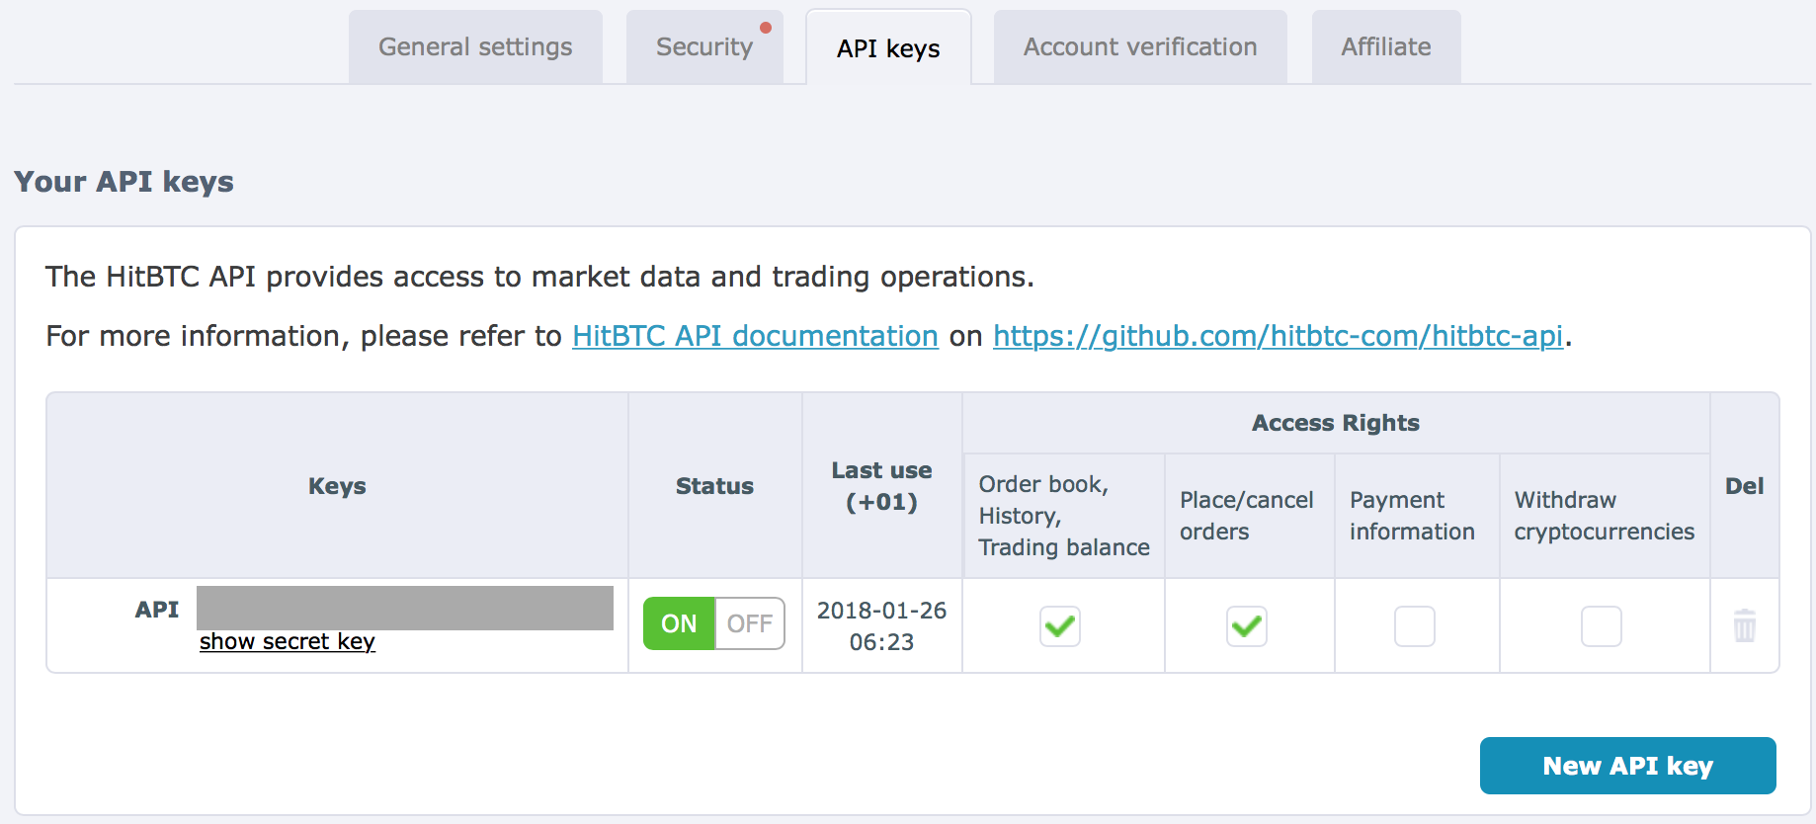Click last use date 2018-01-26 06:23
The height and width of the screenshot is (824, 1816).
coord(882,626)
